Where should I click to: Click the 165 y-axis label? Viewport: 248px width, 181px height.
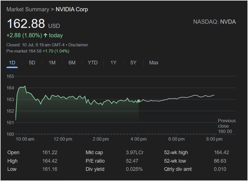[10, 76]
